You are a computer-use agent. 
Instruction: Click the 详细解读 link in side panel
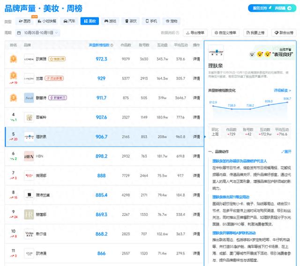click(282, 90)
